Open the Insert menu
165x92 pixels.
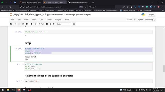pos(34,20)
